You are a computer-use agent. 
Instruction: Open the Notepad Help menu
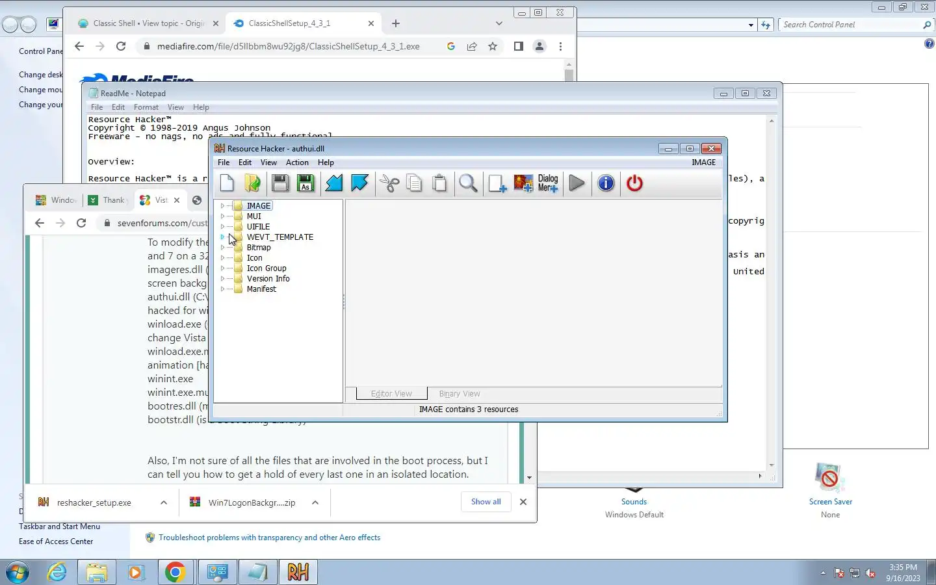click(x=201, y=107)
